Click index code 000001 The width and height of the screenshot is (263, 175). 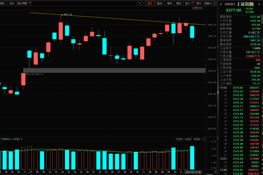click(230, 4)
